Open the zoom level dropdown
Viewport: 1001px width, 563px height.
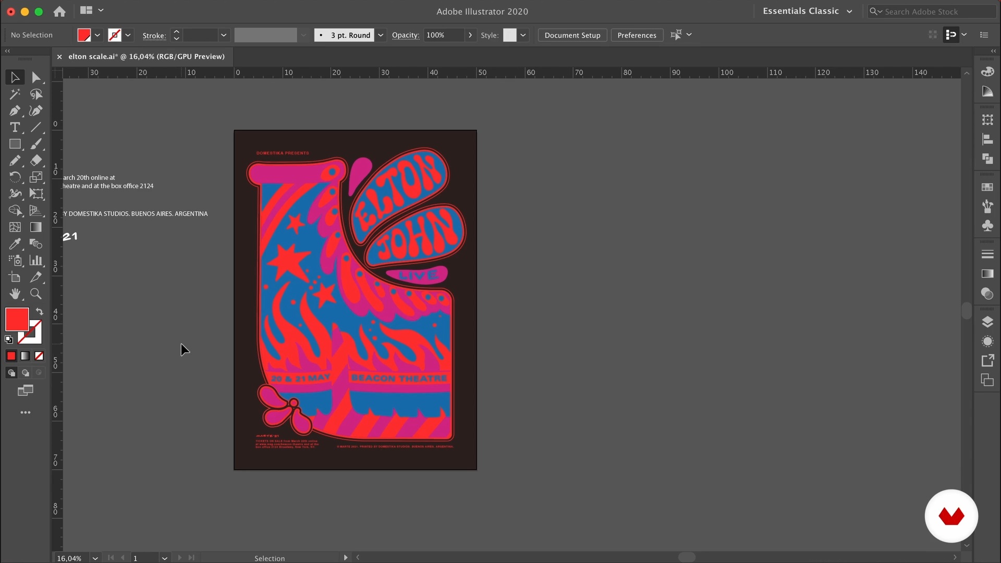click(x=95, y=558)
